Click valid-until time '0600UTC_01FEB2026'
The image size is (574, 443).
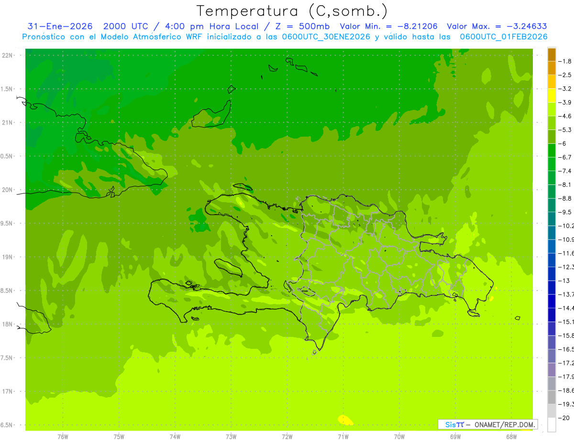[504, 37]
